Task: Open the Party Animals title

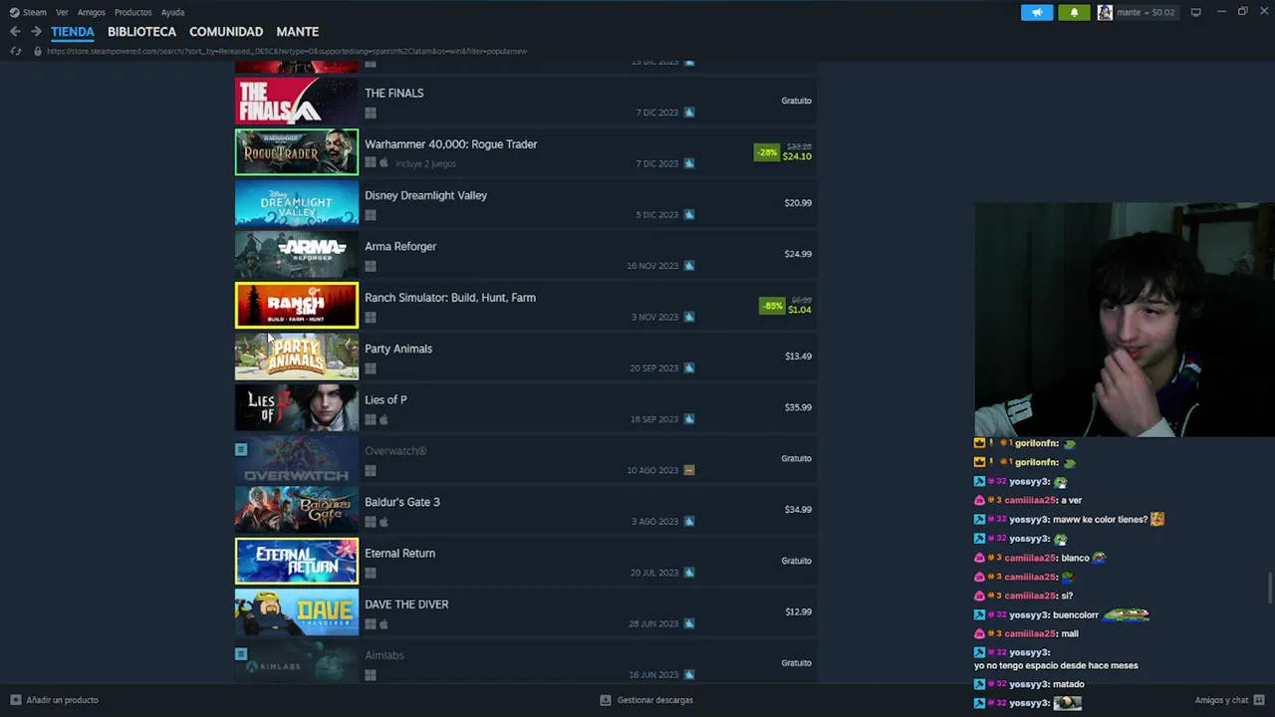Action: pyautogui.click(x=398, y=349)
